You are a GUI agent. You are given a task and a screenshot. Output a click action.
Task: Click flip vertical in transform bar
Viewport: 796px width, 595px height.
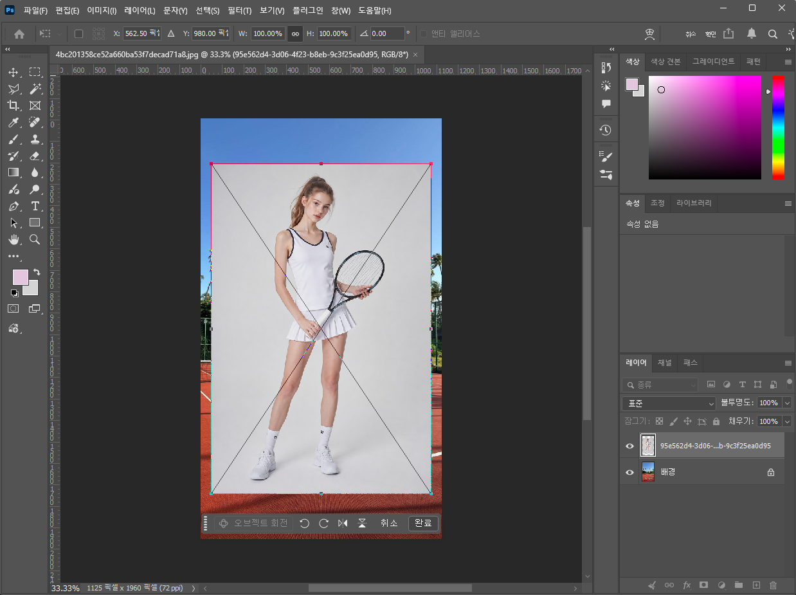coord(362,524)
